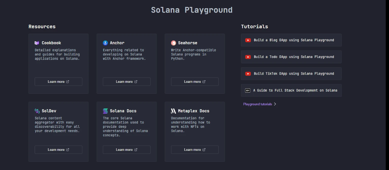
Task: Click the Anchor logo icon
Action: click(105, 43)
